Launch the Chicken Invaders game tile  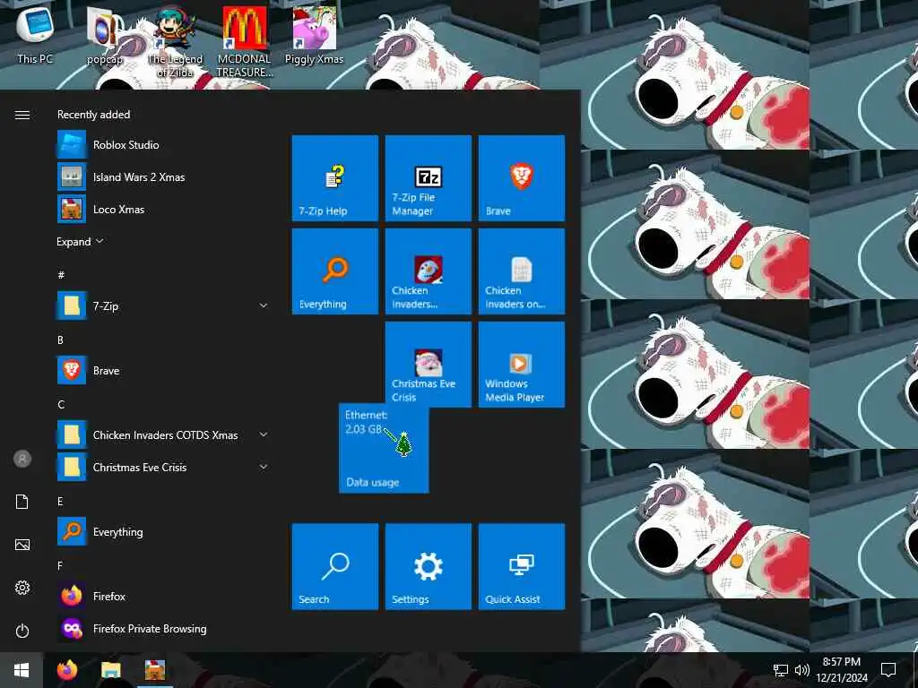point(428,271)
